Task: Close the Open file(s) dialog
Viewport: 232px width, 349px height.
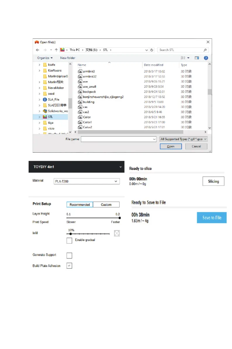Action: tap(208, 42)
